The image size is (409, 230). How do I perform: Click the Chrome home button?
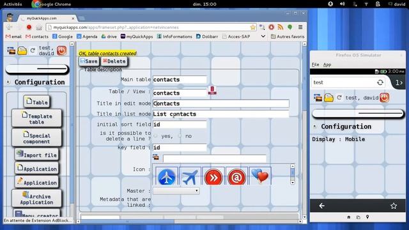tap(39, 27)
